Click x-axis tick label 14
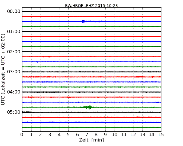This screenshot has width=183, height=146. point(152,135)
